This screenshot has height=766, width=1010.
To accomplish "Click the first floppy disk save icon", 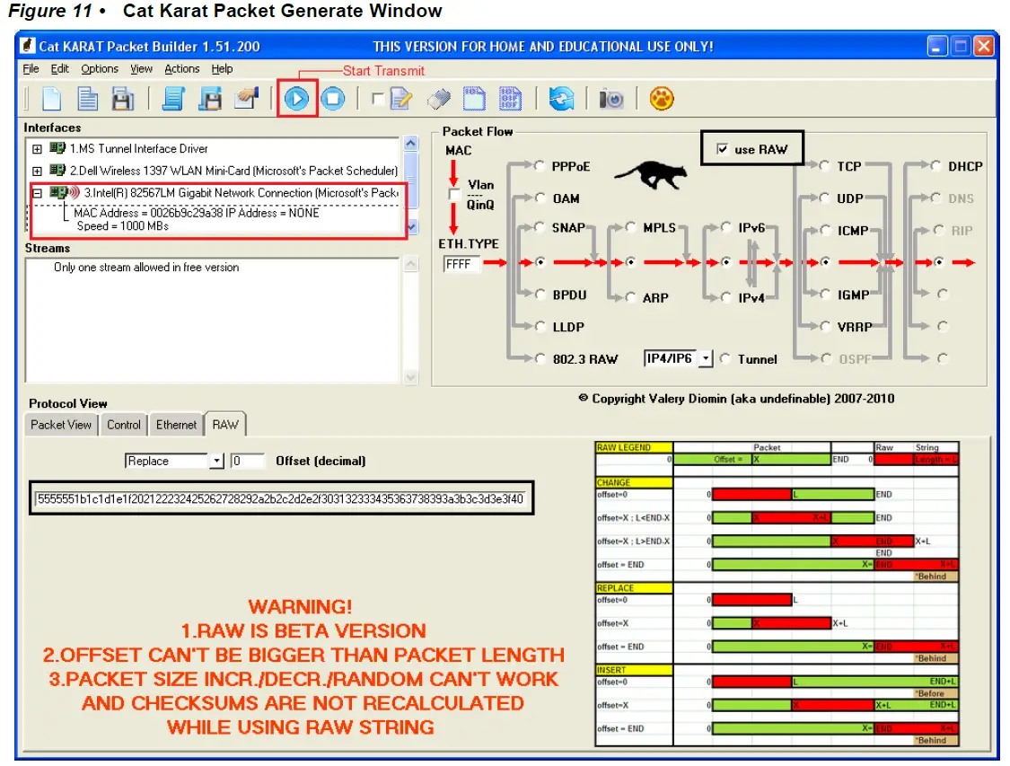I will (122, 99).
